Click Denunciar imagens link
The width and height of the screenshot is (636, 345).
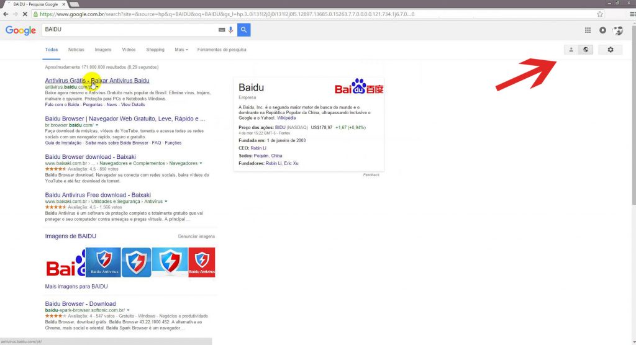pyautogui.click(x=196, y=236)
